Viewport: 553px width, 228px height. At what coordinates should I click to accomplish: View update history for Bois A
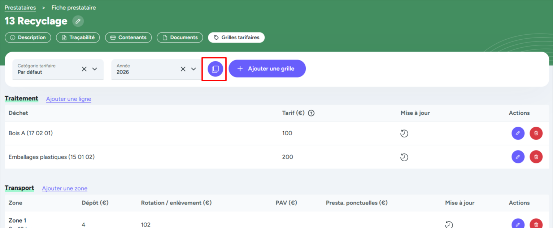[x=404, y=133]
